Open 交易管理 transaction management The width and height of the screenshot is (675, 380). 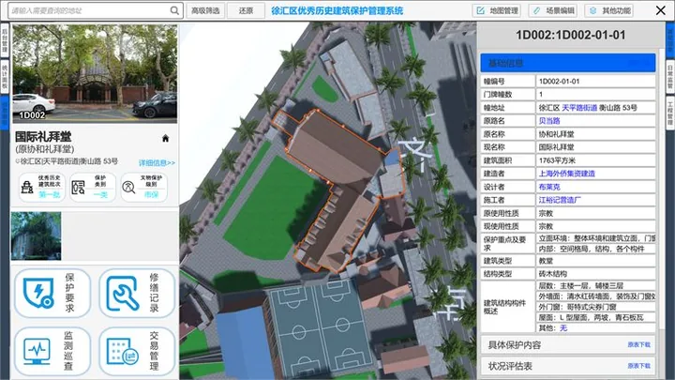(x=137, y=351)
